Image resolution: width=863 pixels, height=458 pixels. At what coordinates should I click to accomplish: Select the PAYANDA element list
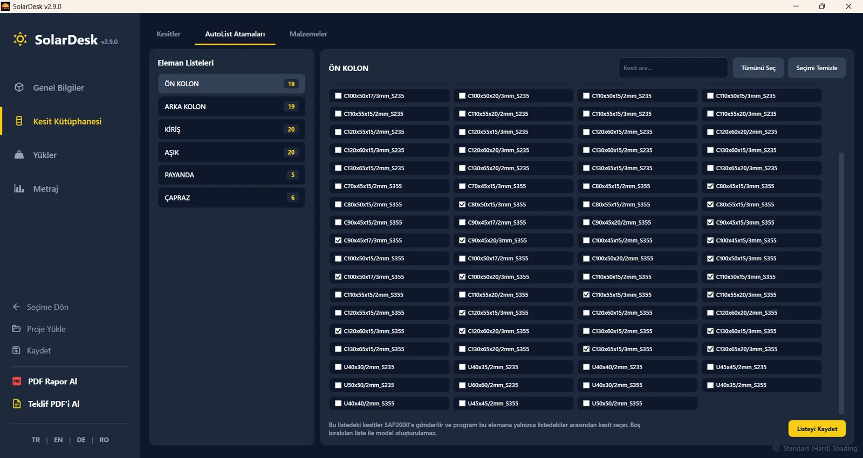(231, 175)
